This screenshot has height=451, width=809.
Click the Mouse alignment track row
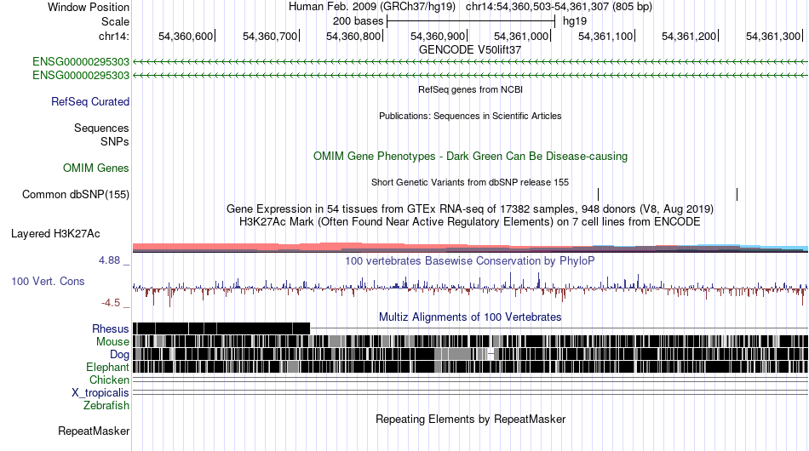pyautogui.click(x=470, y=341)
